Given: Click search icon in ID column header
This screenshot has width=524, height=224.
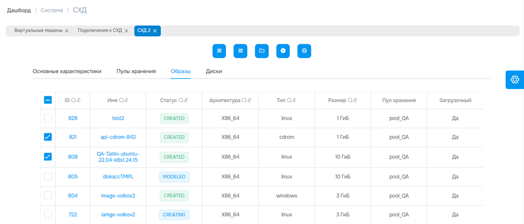Looking at the screenshot, I should click(73, 101).
